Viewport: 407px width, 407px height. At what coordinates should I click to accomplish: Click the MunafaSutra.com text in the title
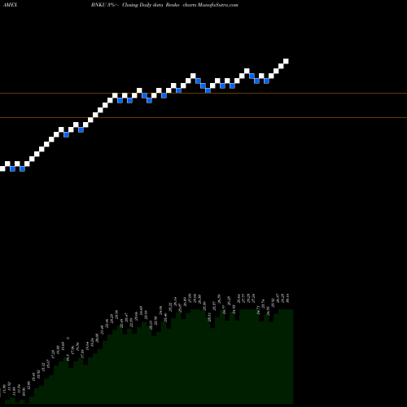click(x=218, y=5)
